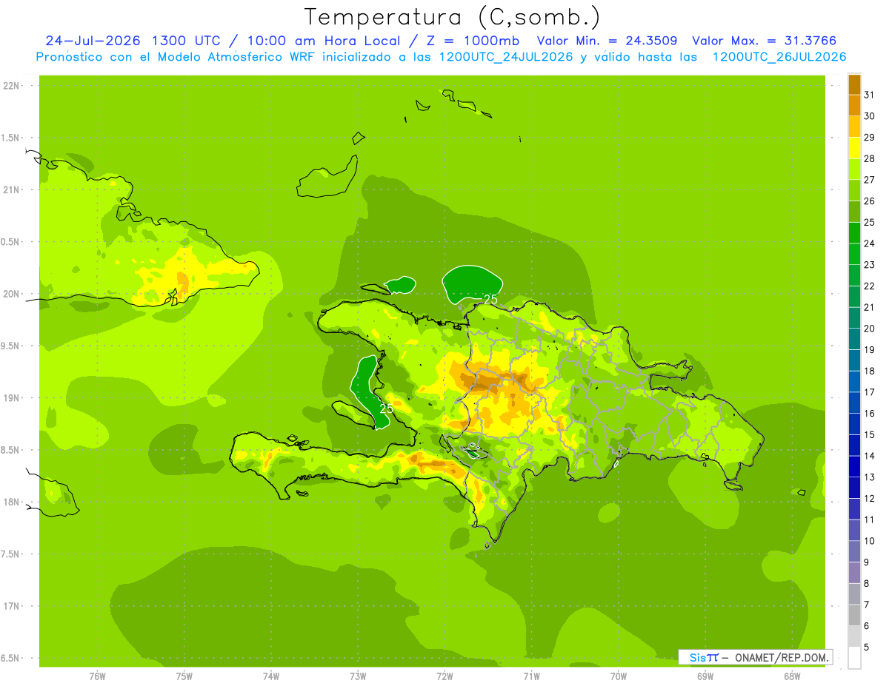Pick the yellow legend swatch between 28 and 29

coord(854,148)
